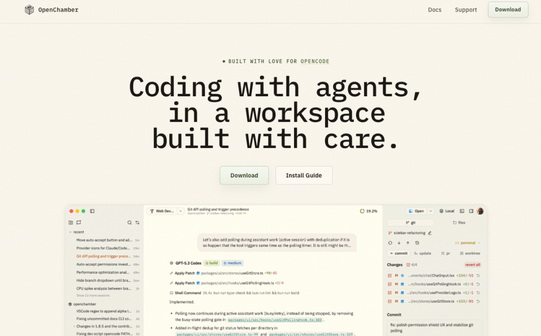541x336 pixels.
Task: Open session 'Performance optimization anal...'
Action: click(x=103, y=272)
